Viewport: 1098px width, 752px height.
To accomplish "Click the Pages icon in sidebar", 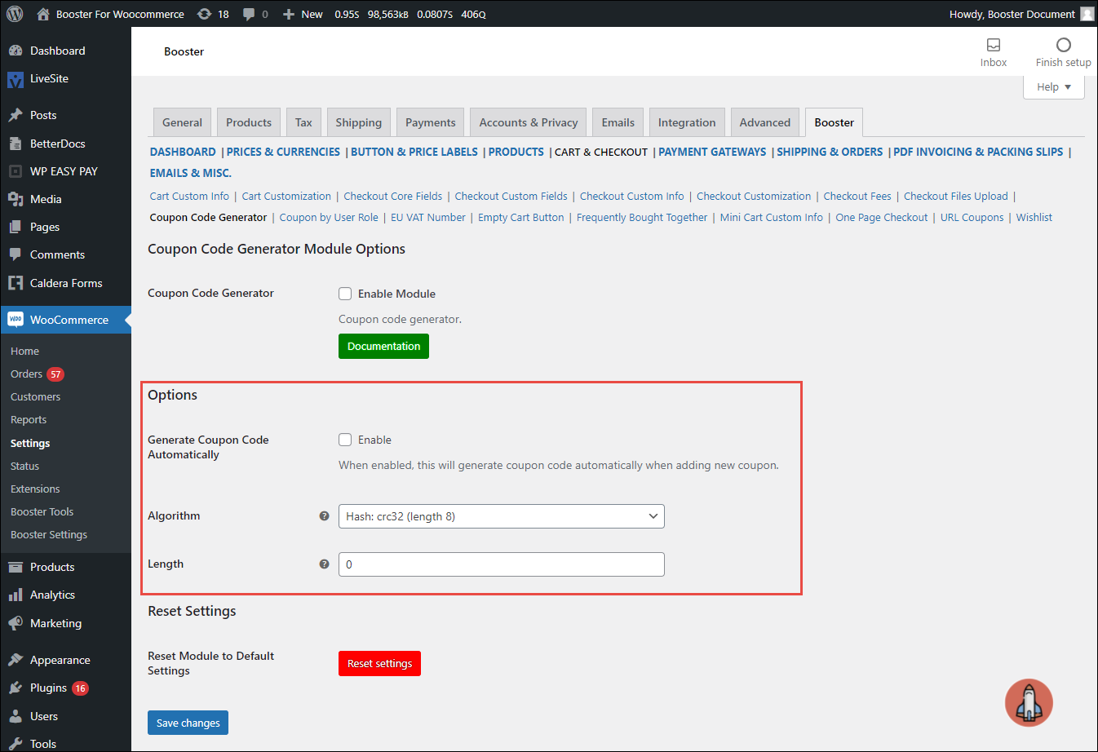I will (x=15, y=227).
